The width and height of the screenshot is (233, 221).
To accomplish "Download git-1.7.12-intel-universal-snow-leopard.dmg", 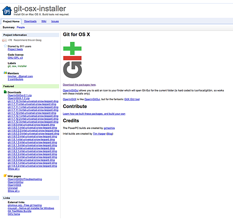I will coord(32,113).
